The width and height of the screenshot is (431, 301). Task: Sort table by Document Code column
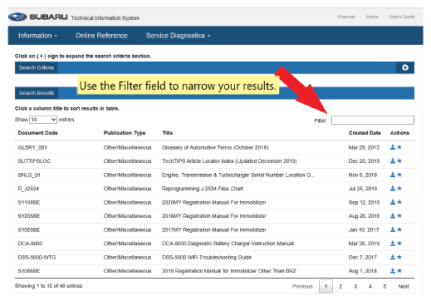point(37,133)
